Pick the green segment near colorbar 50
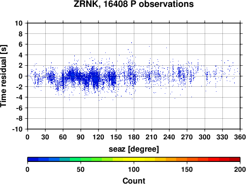 (81, 159)
